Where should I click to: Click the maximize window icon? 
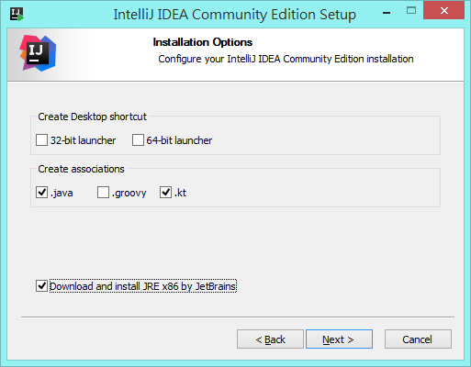pyautogui.click(x=411, y=11)
